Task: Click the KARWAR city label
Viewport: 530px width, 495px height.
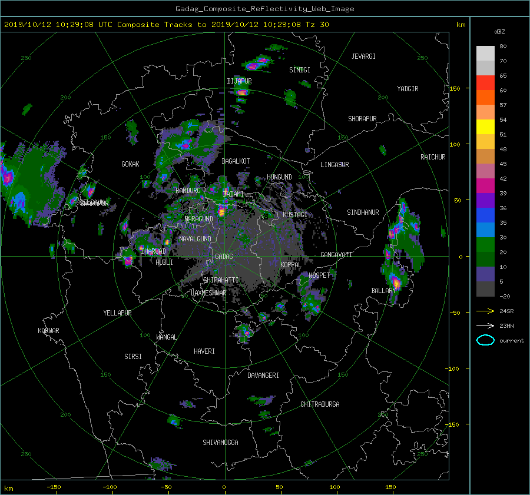Action: coord(48,331)
